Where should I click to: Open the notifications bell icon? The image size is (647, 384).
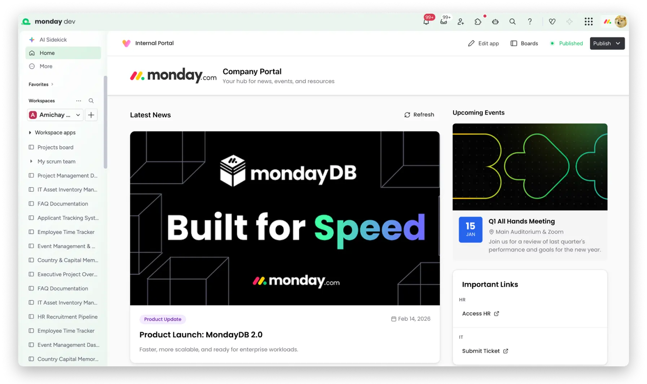[426, 22]
